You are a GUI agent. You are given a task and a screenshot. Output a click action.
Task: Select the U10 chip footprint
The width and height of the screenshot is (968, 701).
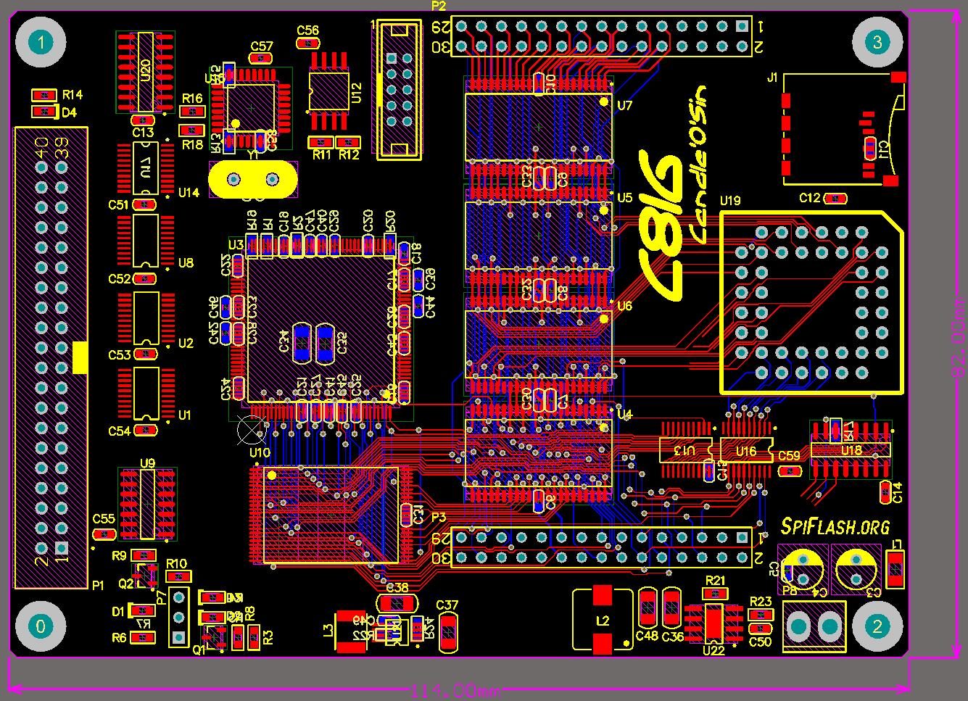tap(331, 515)
